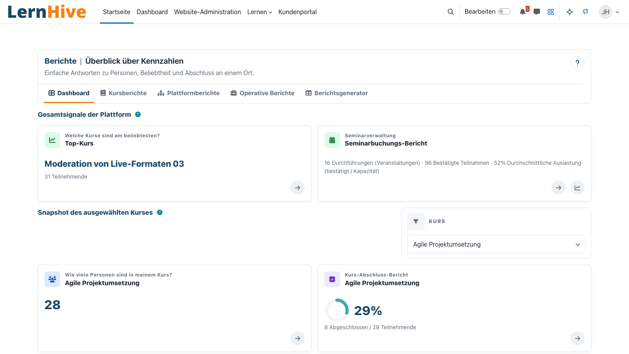Open arrow on 'Wie viele Personen' card
Screen dimensions: 629x354
click(x=298, y=338)
